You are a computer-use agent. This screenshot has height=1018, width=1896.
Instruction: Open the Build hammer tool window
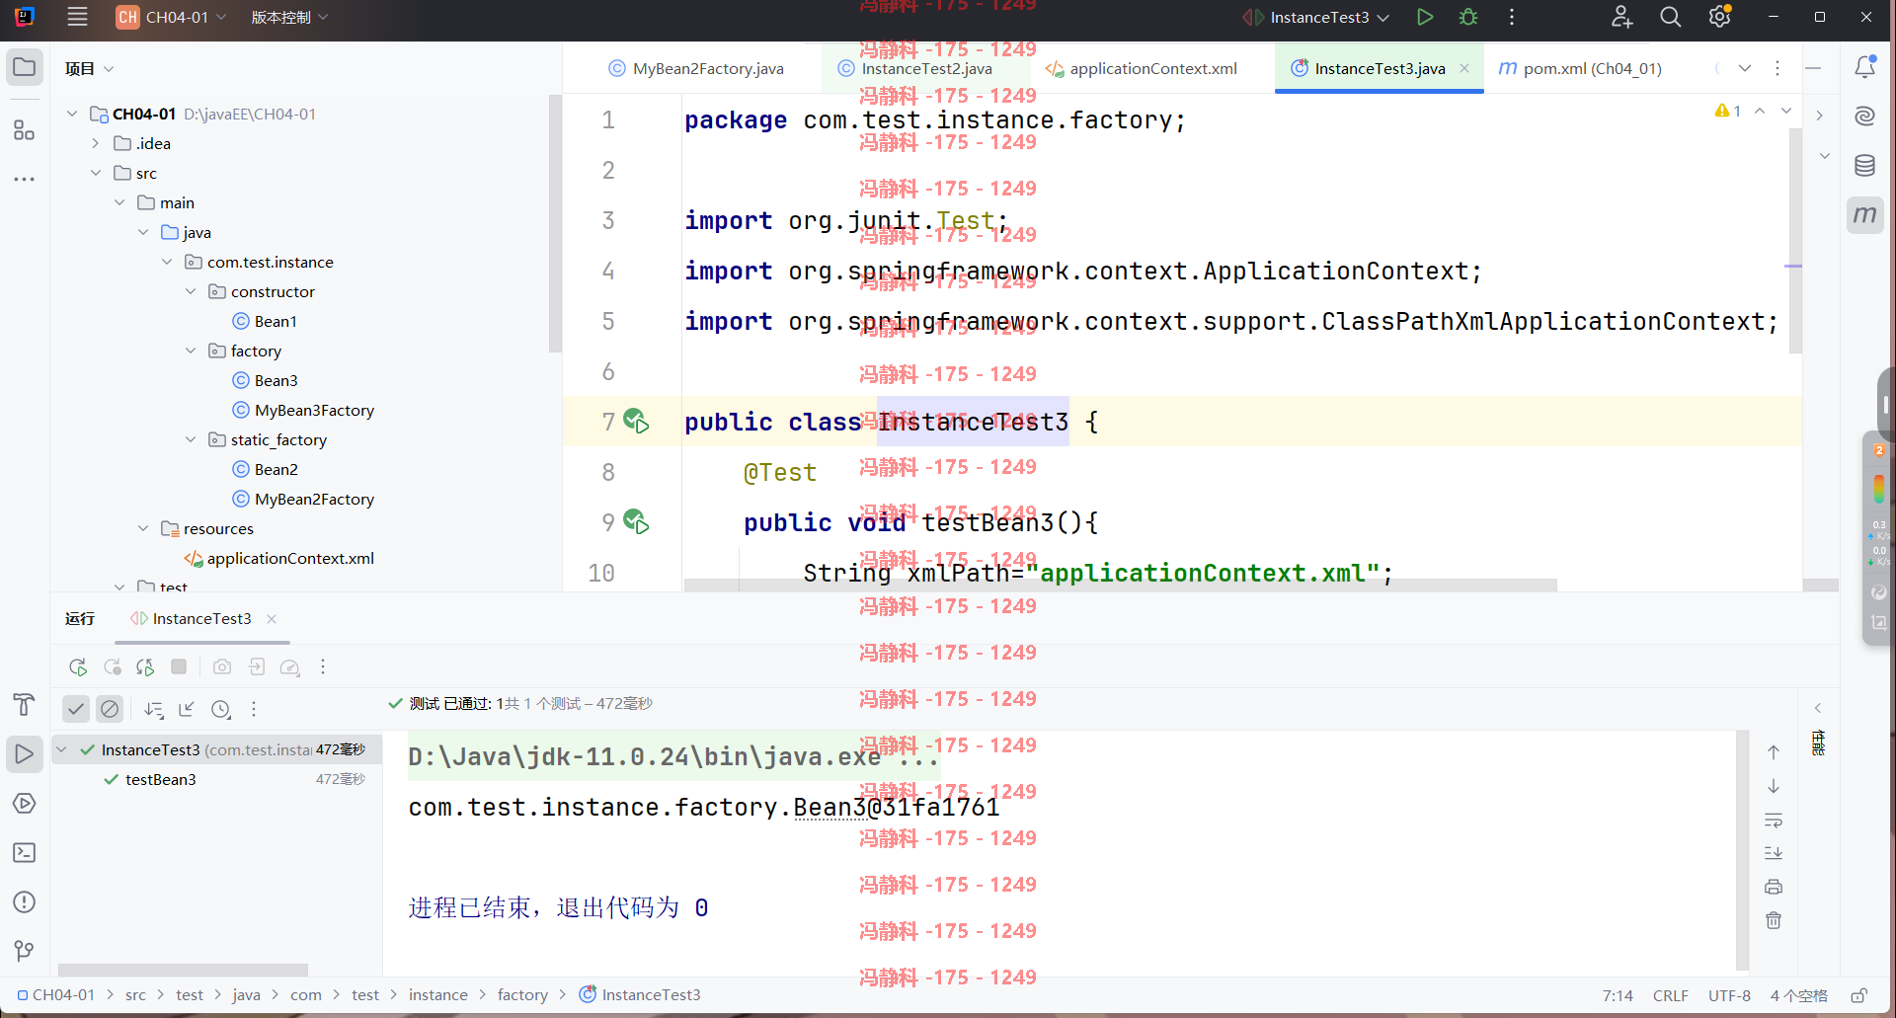(25, 704)
